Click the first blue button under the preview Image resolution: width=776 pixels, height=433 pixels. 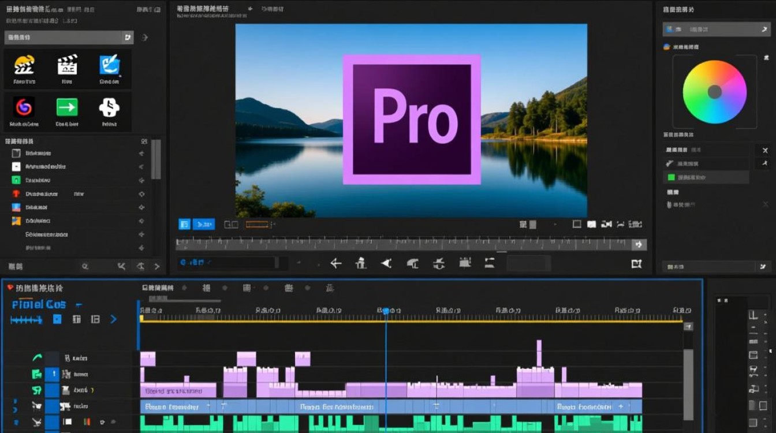click(185, 225)
